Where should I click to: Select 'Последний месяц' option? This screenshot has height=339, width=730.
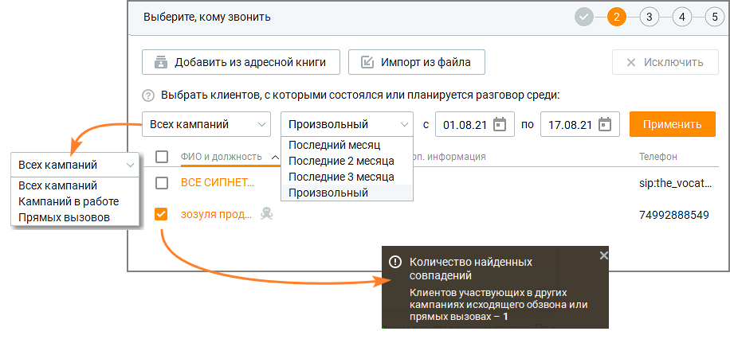[347, 145]
